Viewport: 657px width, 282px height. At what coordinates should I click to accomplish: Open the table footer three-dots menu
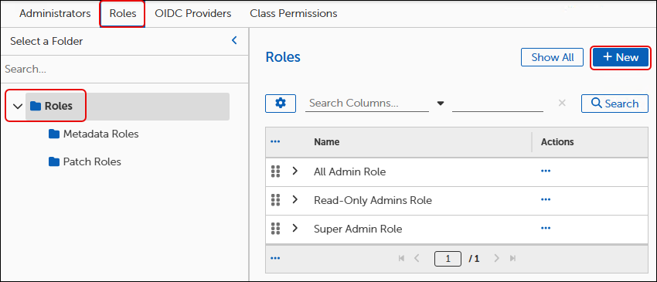coord(275,258)
